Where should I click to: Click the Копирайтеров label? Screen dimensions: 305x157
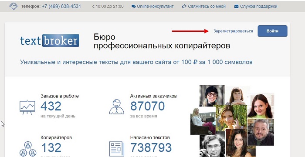[56, 137]
